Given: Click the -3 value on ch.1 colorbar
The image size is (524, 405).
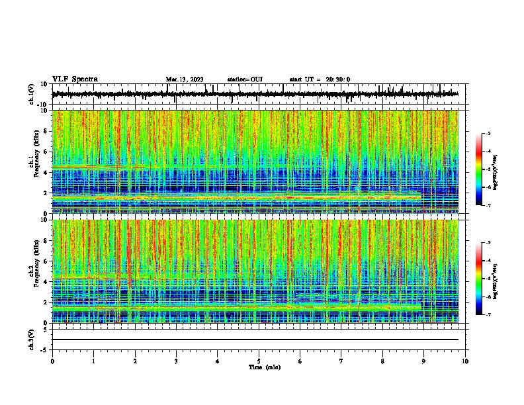Looking at the screenshot, I should coord(488,134).
